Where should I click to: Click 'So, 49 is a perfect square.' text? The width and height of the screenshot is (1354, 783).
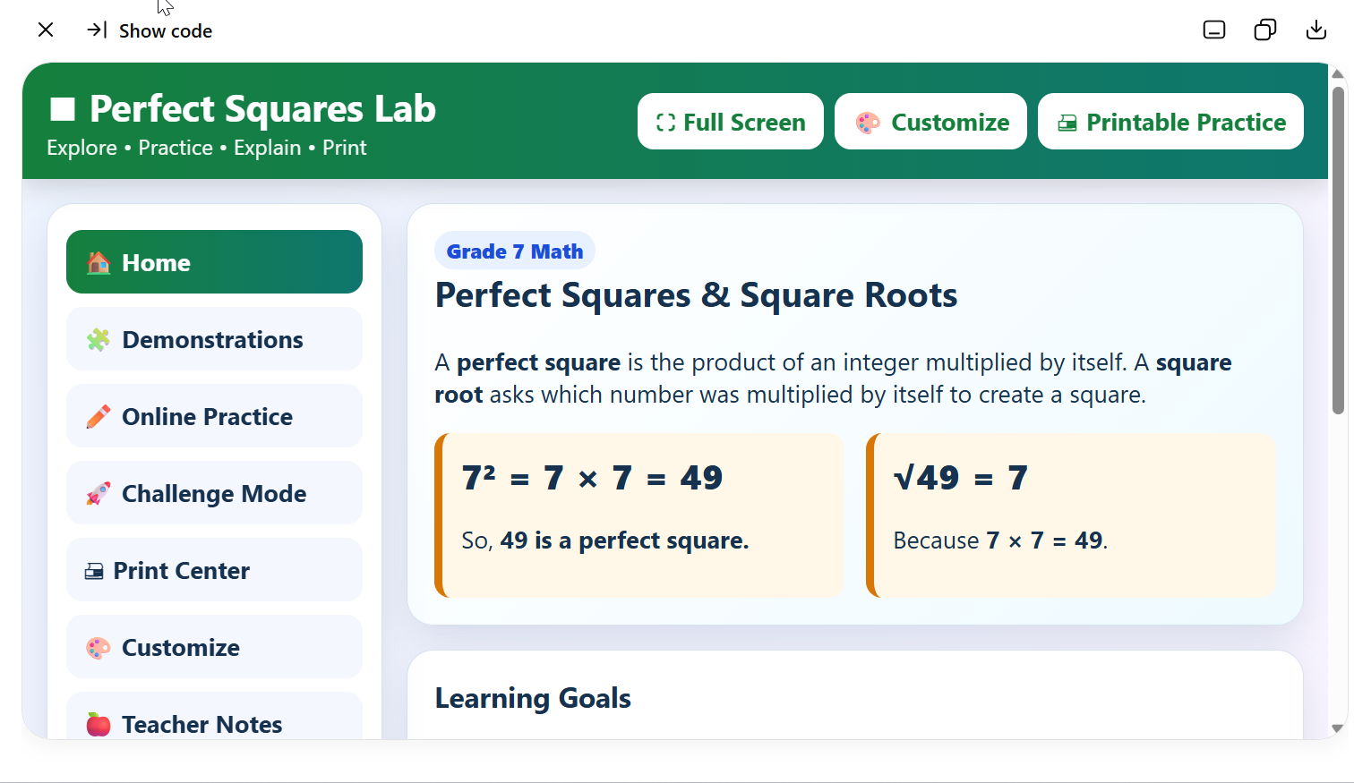click(605, 540)
